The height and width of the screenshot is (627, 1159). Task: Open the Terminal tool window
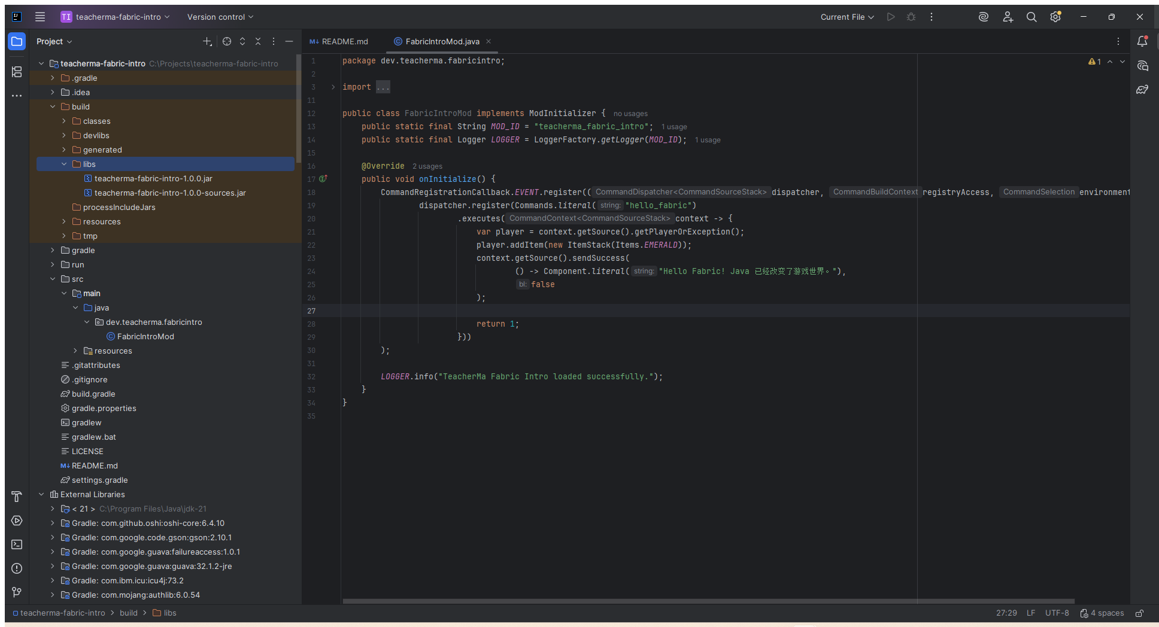click(17, 544)
